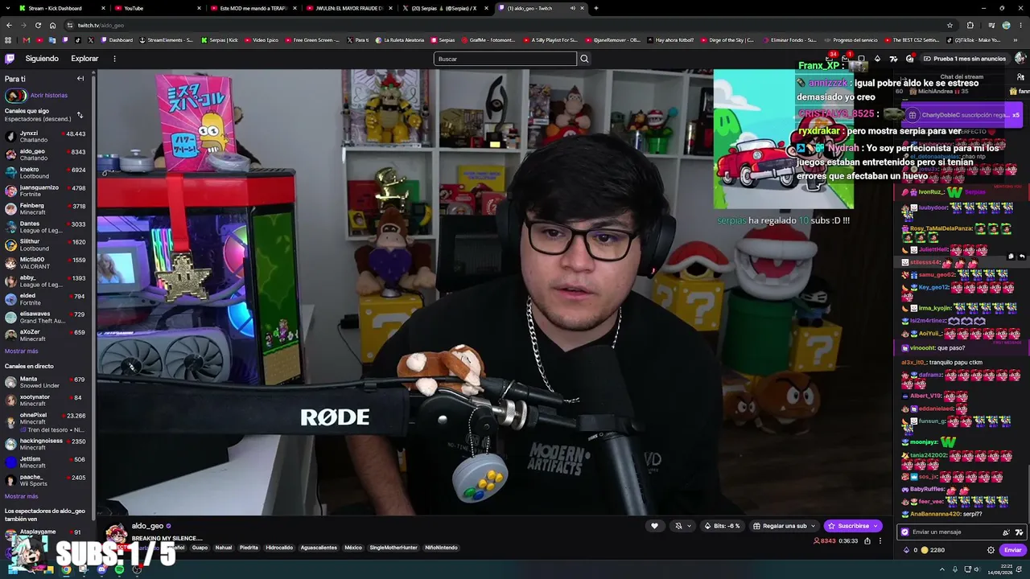This screenshot has height=579, width=1030.
Task: Open the Chrome extensions puzzle icon
Action: [x=970, y=25]
